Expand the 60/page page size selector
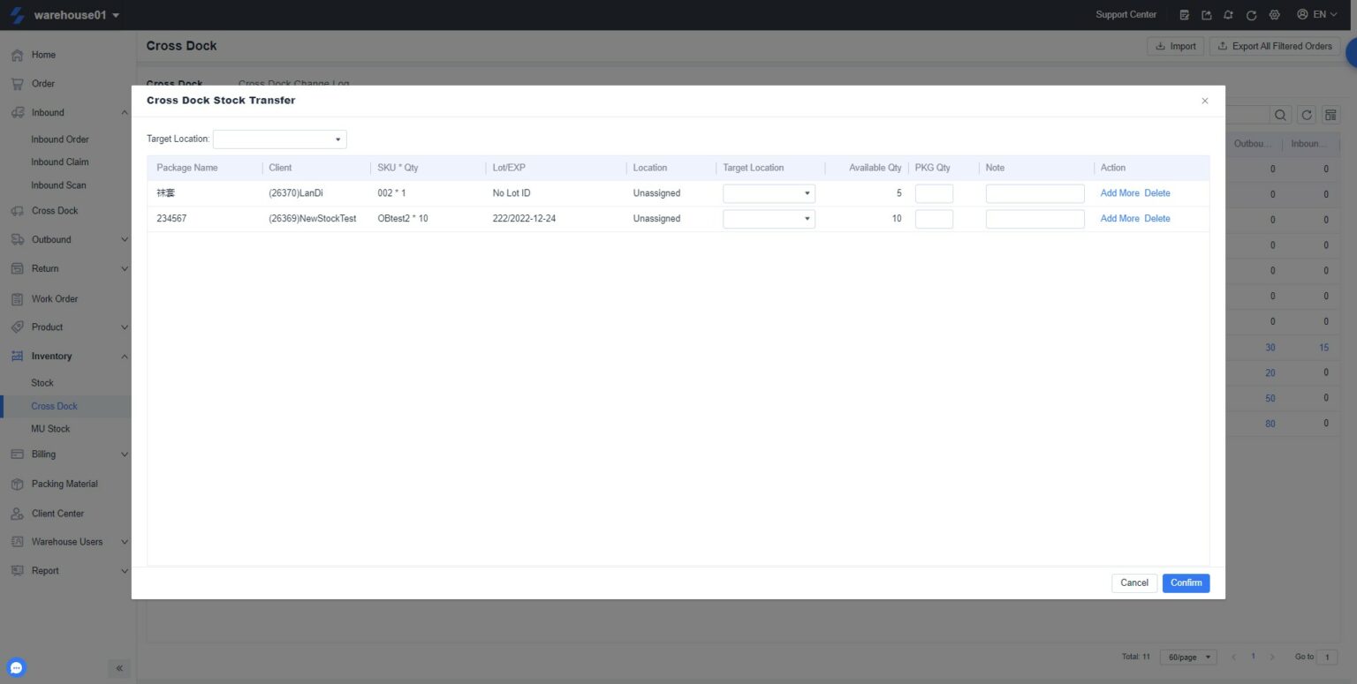 [x=1188, y=657]
